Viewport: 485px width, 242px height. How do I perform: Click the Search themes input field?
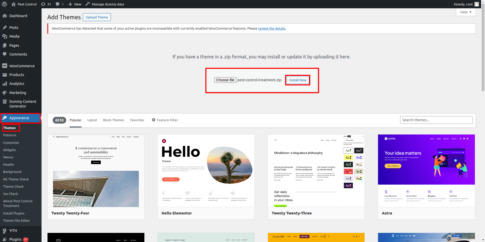click(x=436, y=120)
